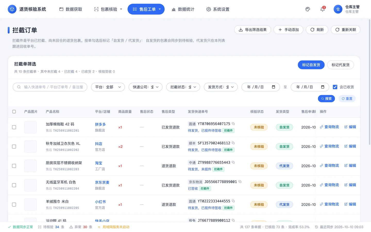The height and width of the screenshot is (232, 371).
Task: Open the 拦截状态 filter dropdown
Action: coord(183,87)
